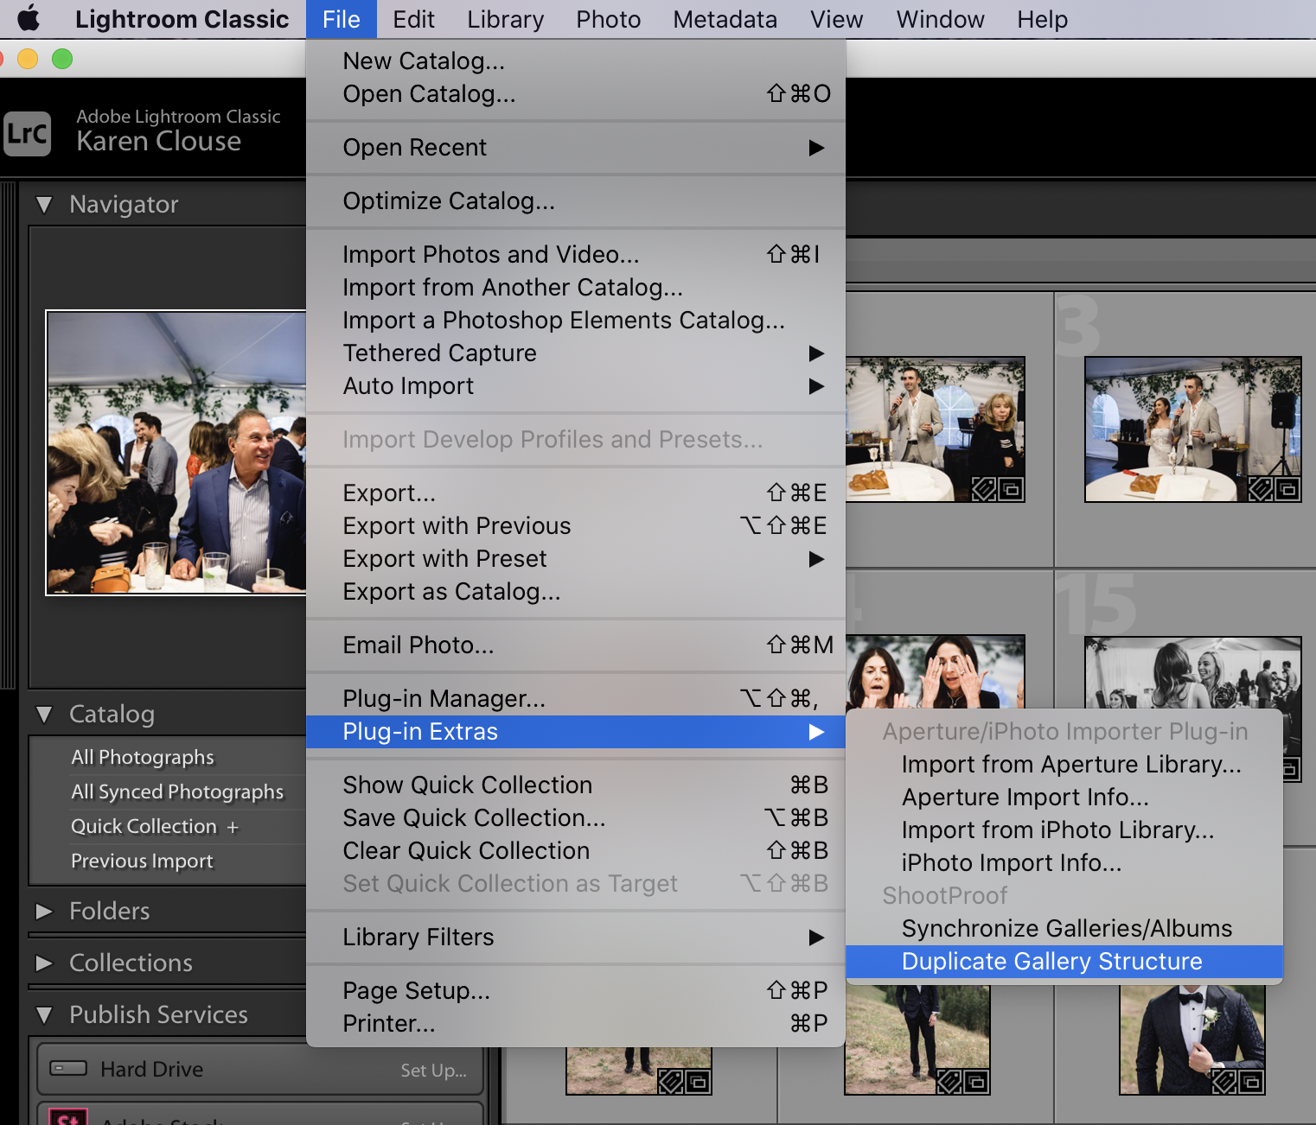
Task: Open the Tethered Capture submenu
Action: coord(576,353)
